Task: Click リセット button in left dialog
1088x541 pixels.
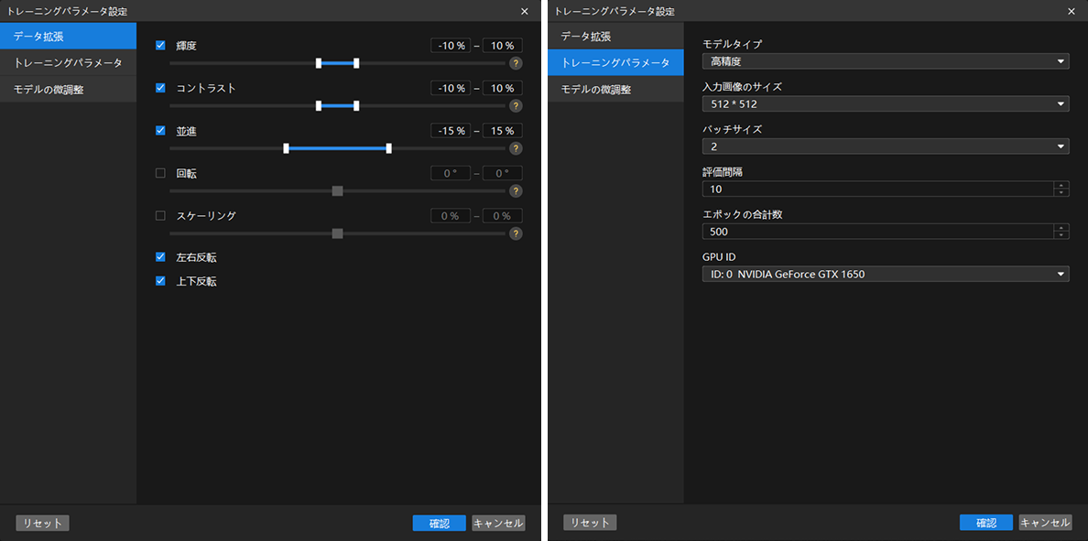Action: [42, 523]
